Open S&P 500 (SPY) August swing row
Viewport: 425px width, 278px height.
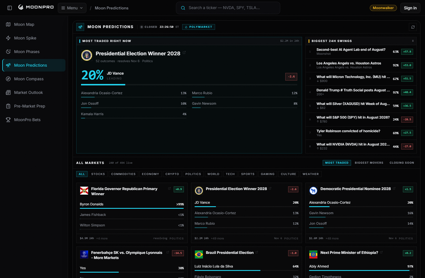coord(361,119)
